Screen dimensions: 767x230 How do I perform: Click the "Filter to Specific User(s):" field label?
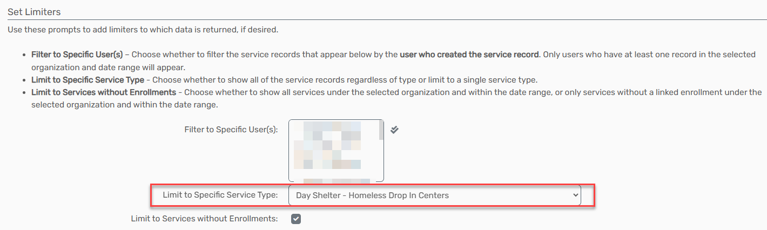(231, 130)
